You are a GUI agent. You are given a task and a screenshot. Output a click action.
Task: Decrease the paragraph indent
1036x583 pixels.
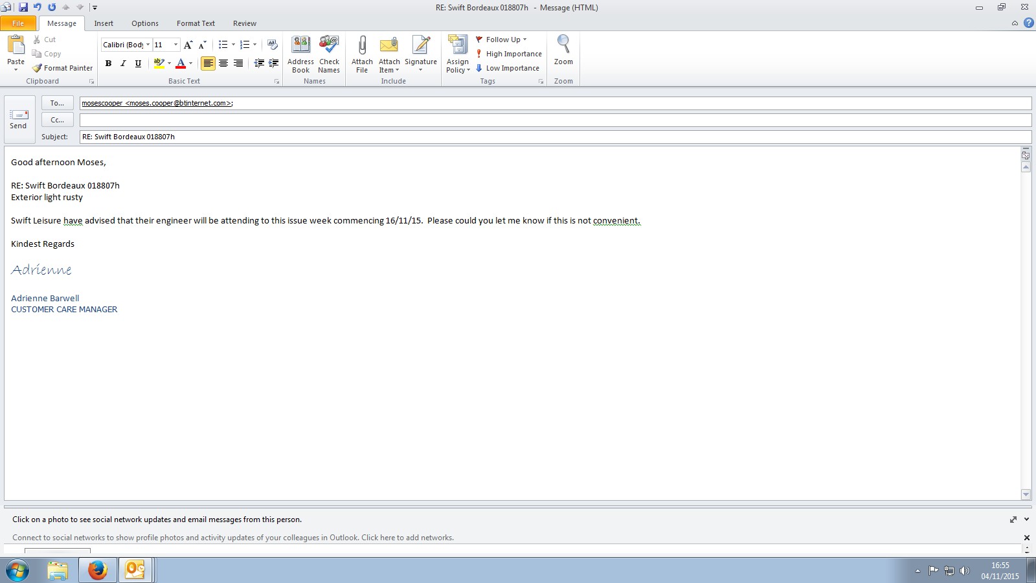(259, 63)
